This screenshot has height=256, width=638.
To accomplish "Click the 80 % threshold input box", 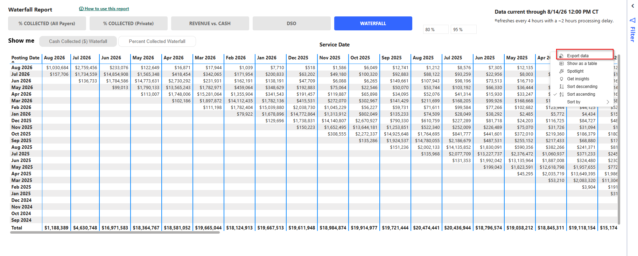I will pos(436,29).
